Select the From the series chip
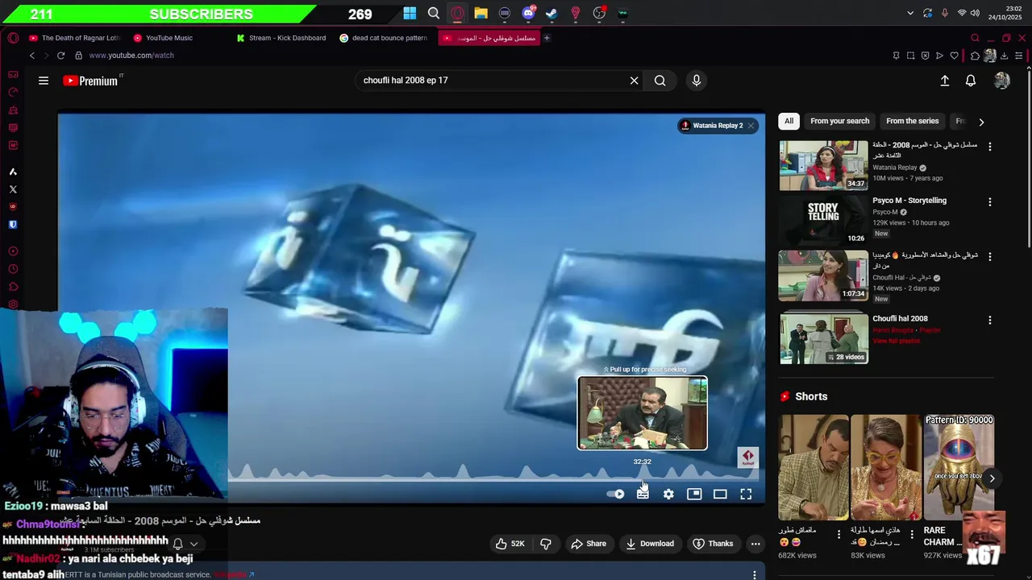The height and width of the screenshot is (580, 1032). [912, 121]
